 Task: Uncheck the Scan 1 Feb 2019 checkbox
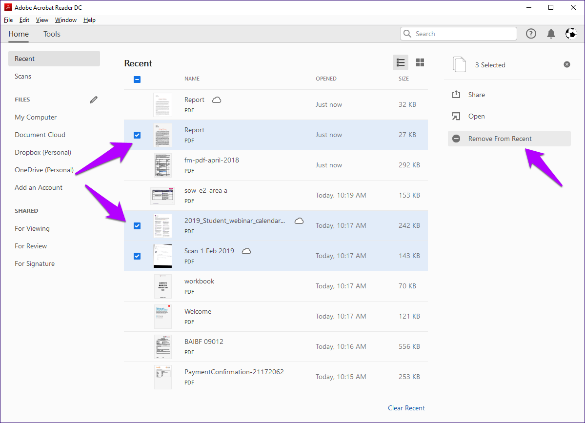point(137,256)
